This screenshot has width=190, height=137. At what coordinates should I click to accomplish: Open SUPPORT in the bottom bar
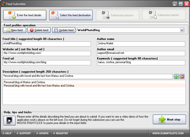pyautogui.click(x=24, y=133)
